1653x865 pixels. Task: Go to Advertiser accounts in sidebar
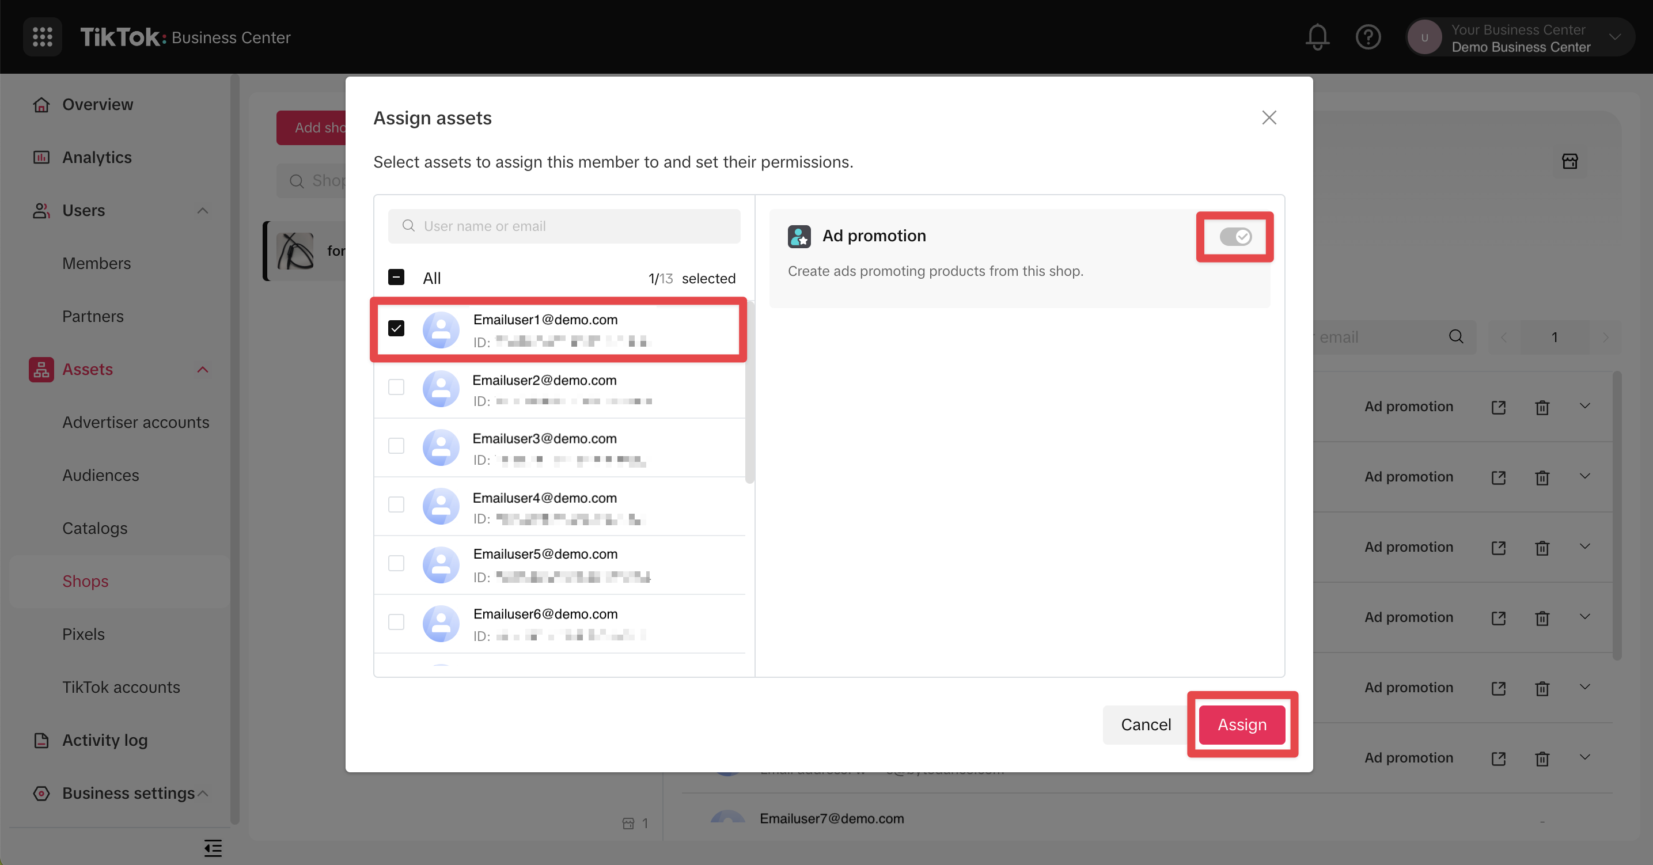point(135,422)
